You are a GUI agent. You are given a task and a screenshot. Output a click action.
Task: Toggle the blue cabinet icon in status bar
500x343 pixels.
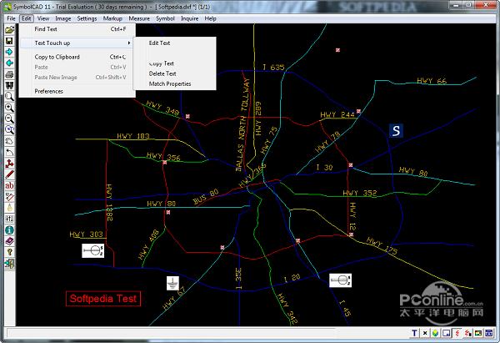click(489, 333)
